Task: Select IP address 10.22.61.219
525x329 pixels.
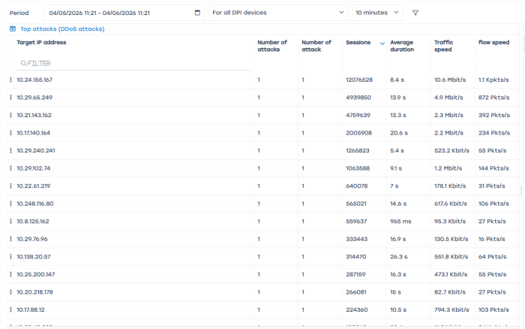Action: (34, 186)
